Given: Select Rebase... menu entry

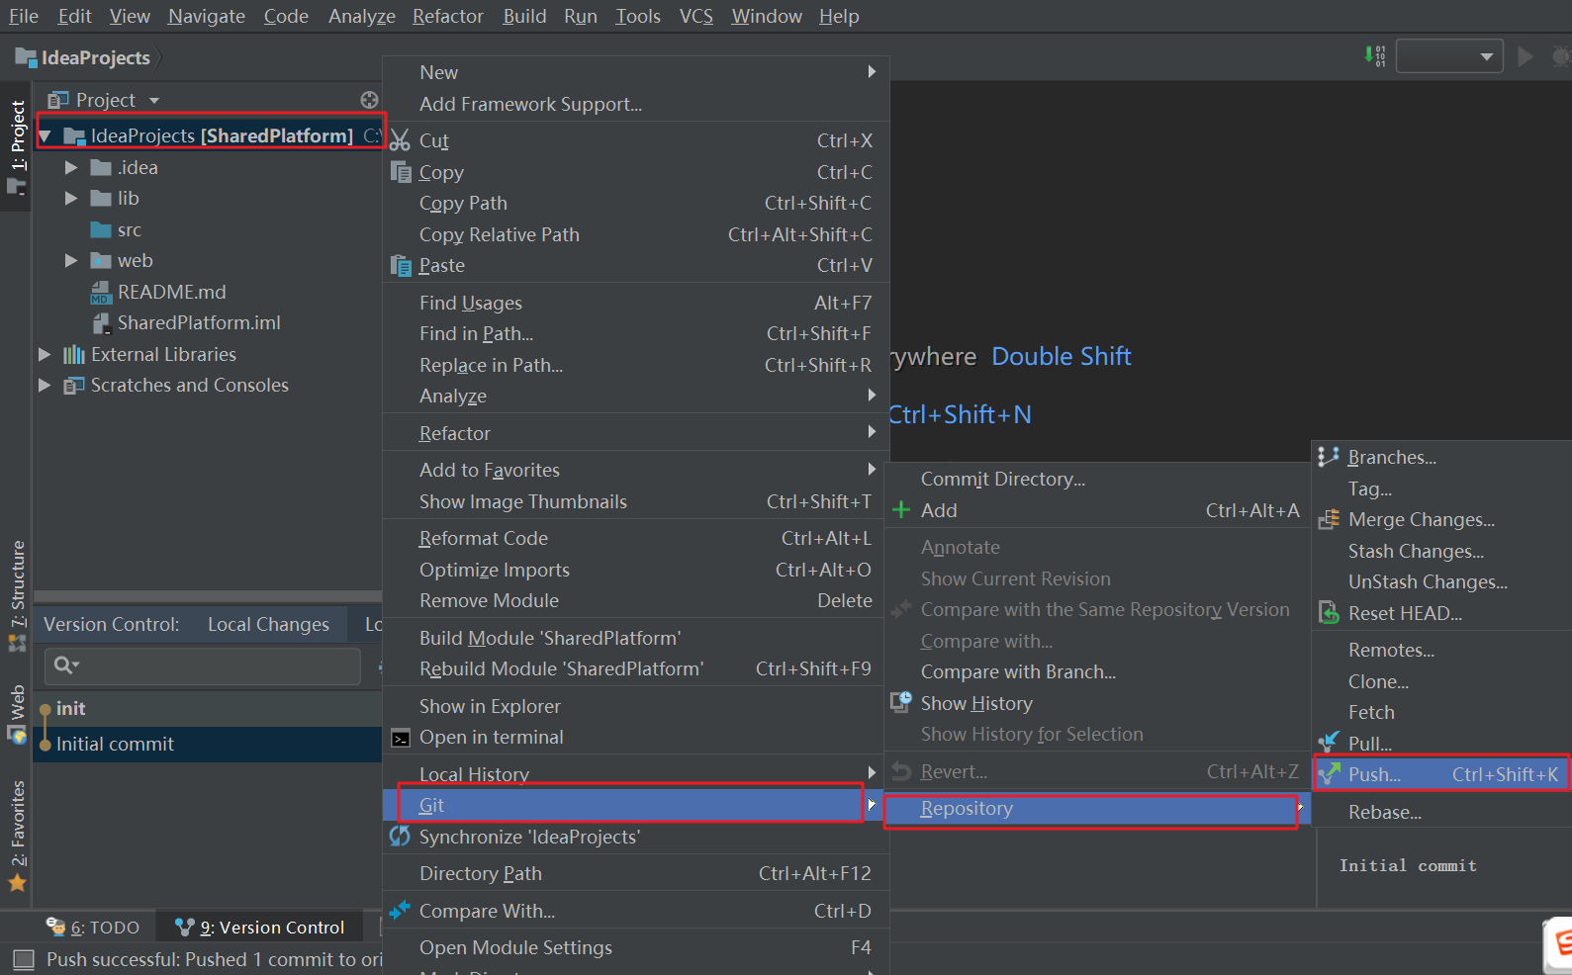Looking at the screenshot, I should coord(1385,812).
